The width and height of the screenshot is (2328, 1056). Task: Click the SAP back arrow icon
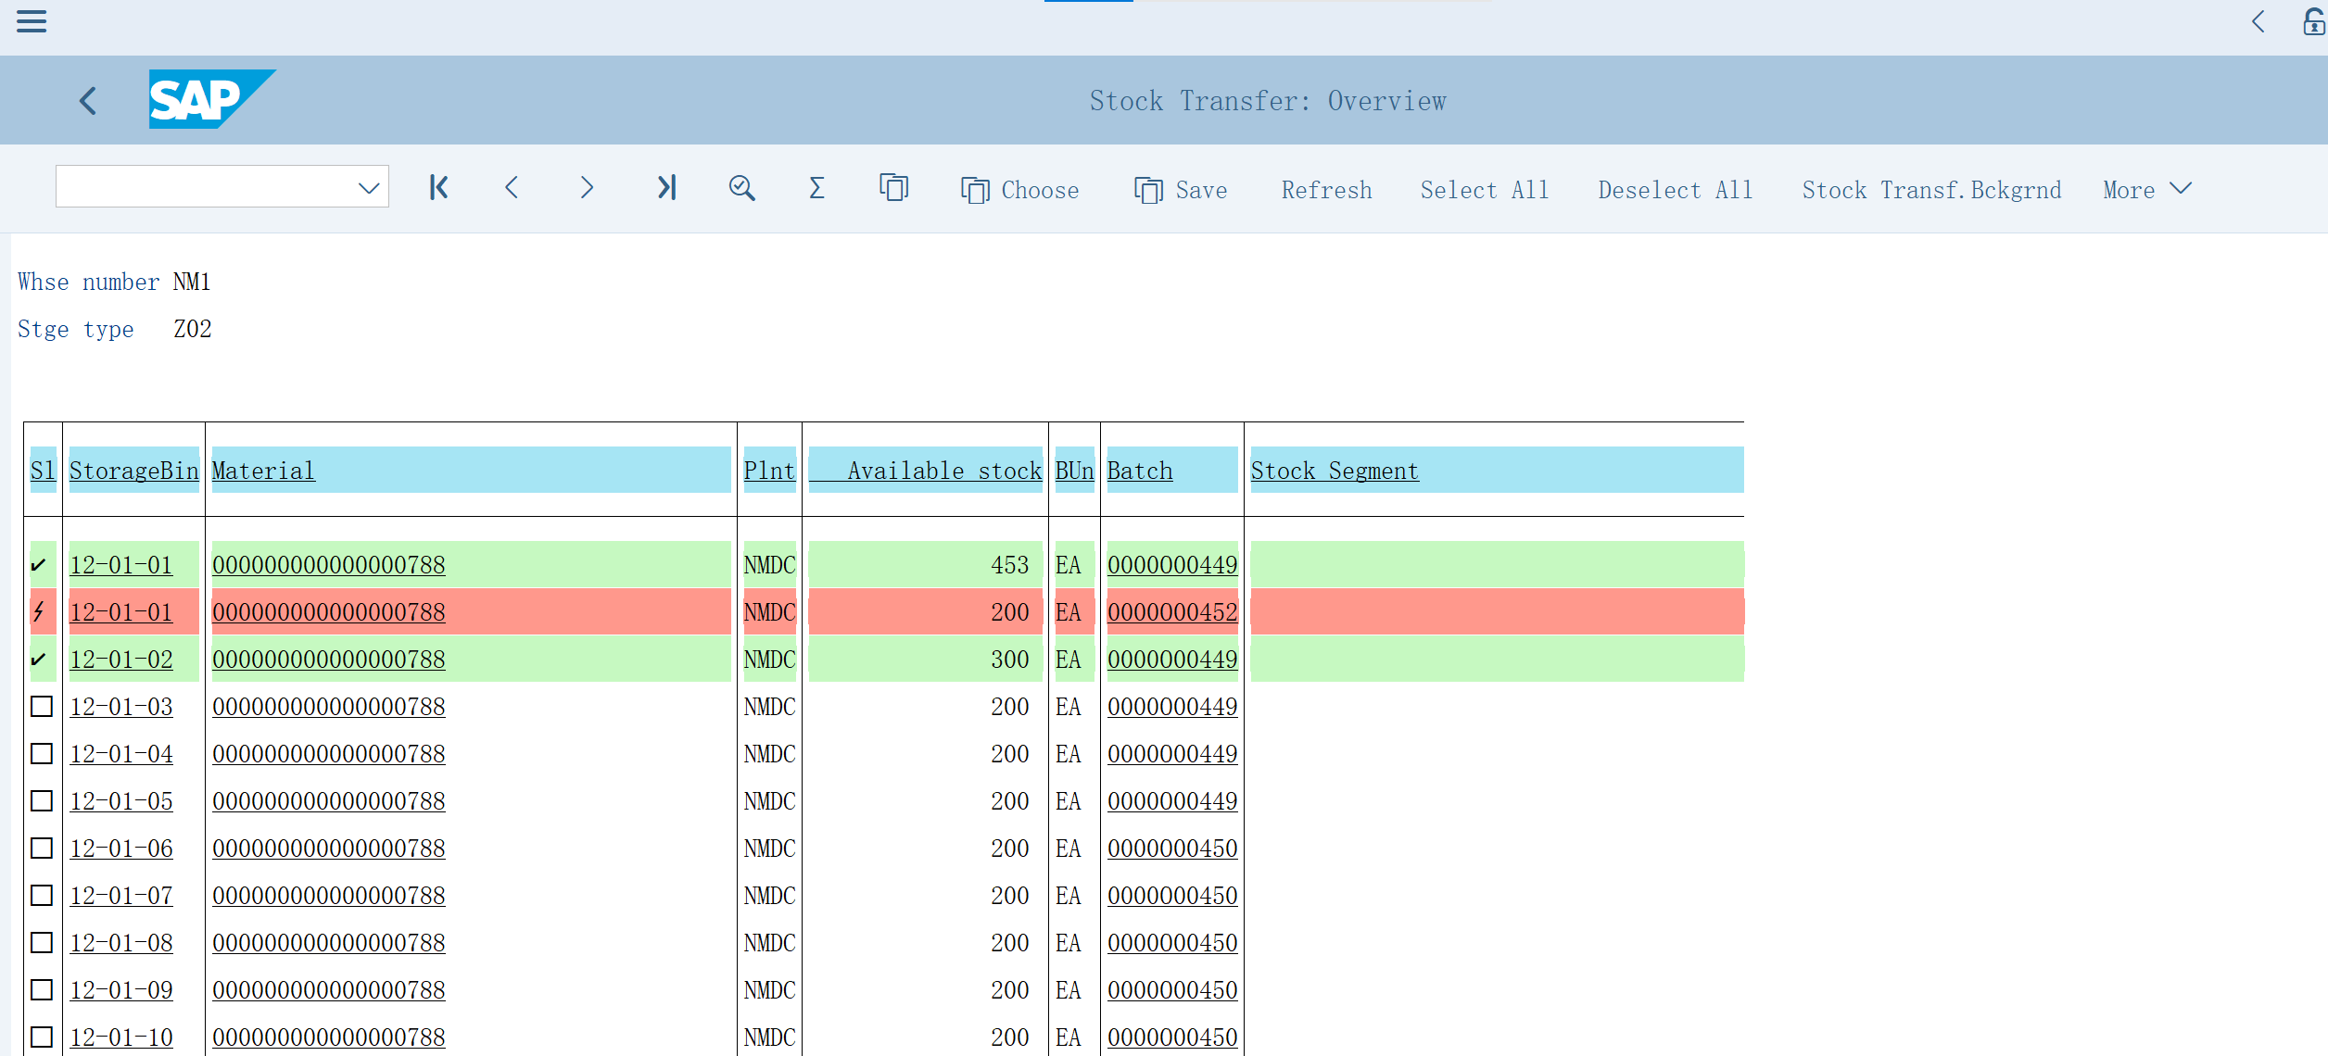point(89,100)
